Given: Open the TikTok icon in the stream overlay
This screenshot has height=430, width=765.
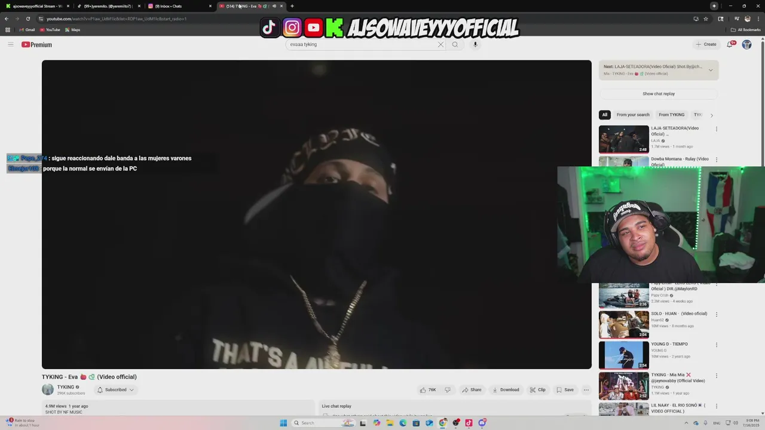Looking at the screenshot, I should pos(269,27).
